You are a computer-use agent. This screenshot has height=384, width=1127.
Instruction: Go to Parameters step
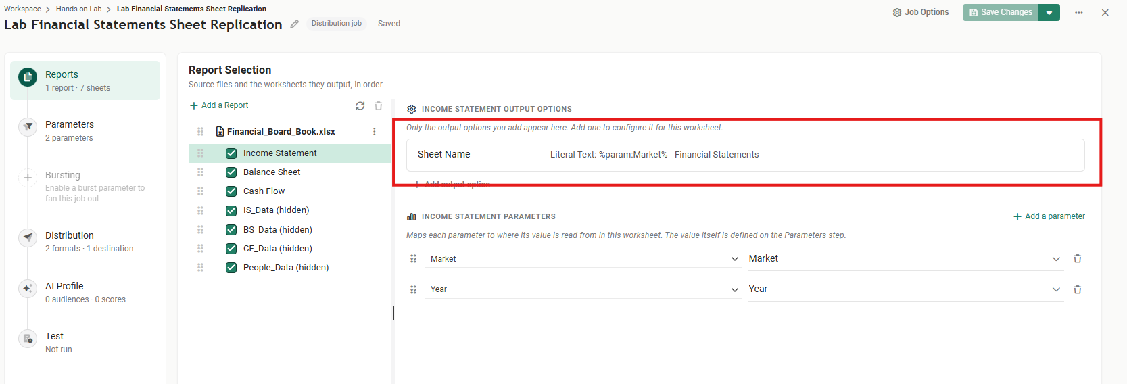pos(85,130)
